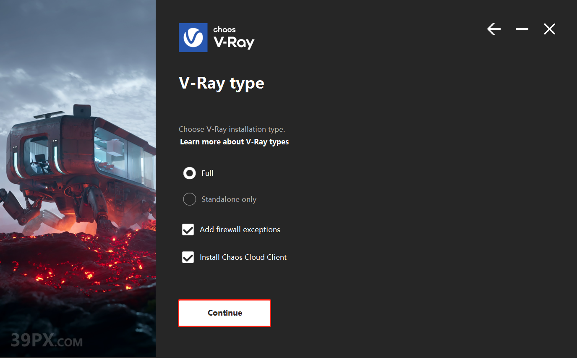Open the Learn more about V-Ray types link
The width and height of the screenshot is (577, 358).
point(234,141)
